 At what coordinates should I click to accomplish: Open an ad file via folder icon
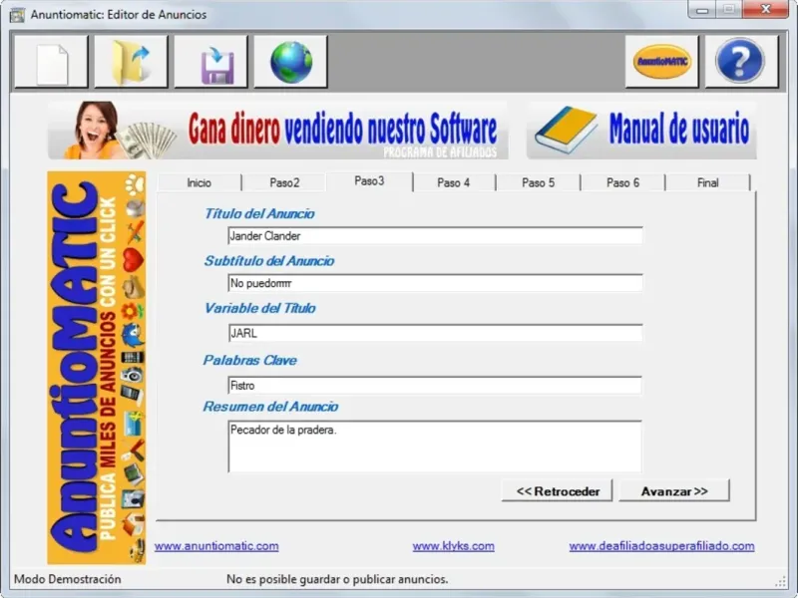point(131,62)
